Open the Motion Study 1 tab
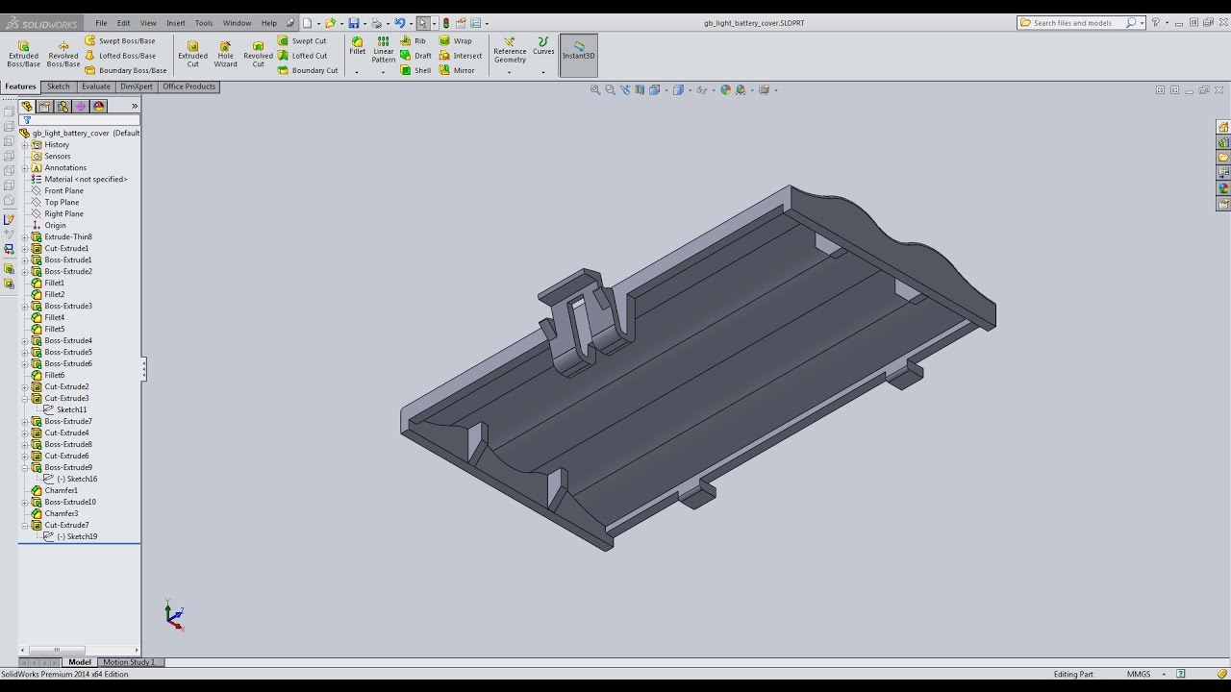This screenshot has width=1231, height=692. [129, 662]
